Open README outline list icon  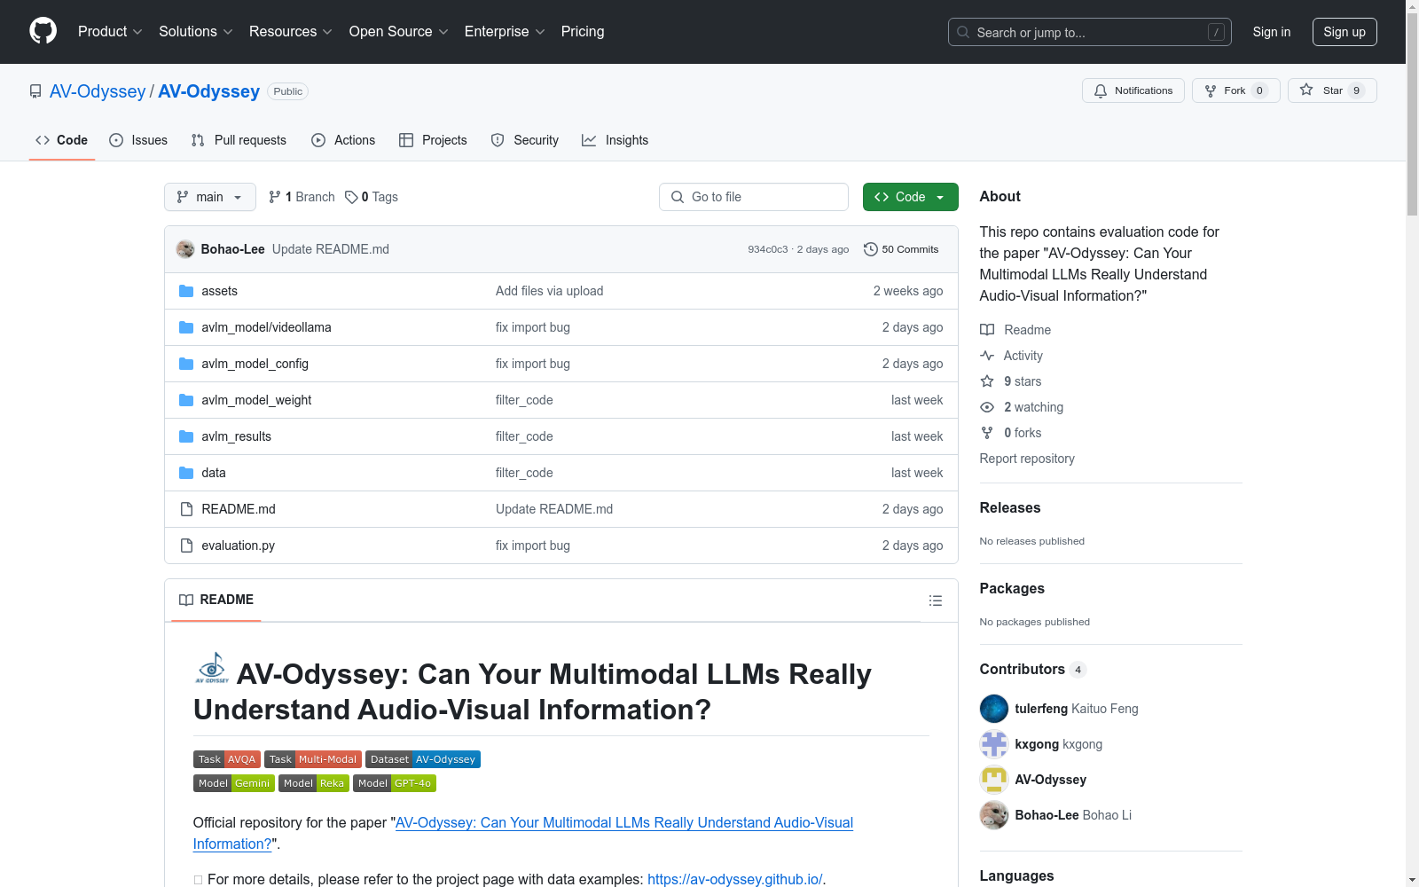click(x=936, y=600)
